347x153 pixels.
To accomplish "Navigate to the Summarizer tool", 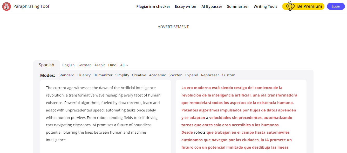I will 238,6.
